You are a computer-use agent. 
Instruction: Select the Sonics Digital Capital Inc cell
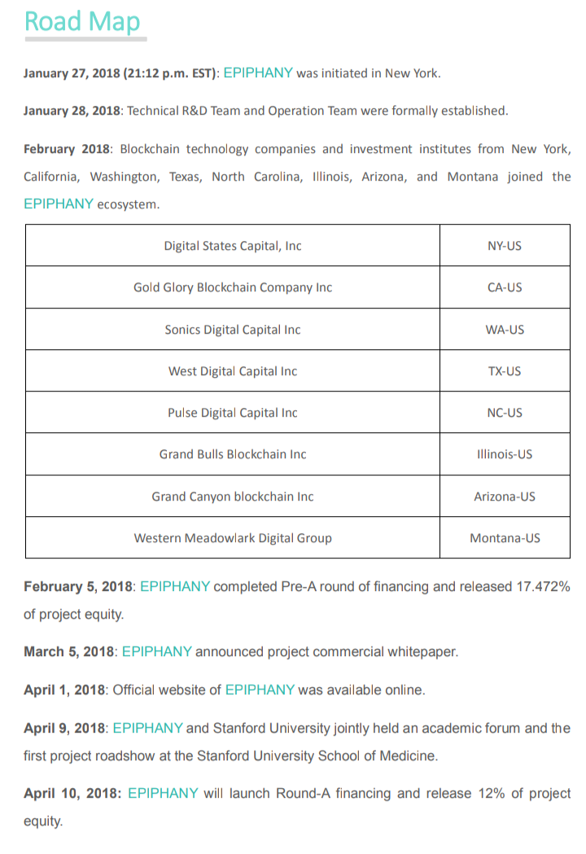[233, 330]
